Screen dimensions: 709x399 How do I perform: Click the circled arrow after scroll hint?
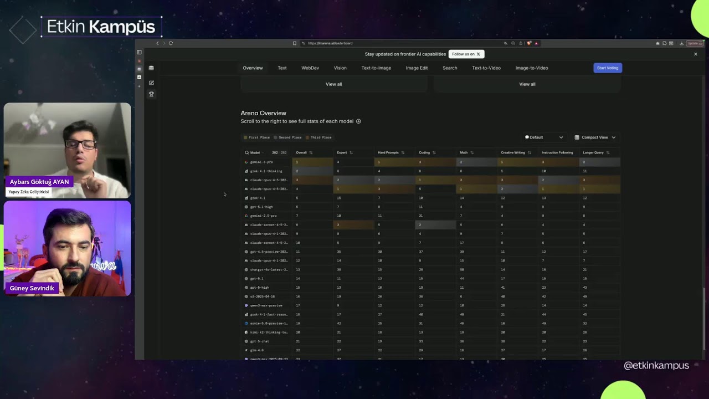pos(358,121)
